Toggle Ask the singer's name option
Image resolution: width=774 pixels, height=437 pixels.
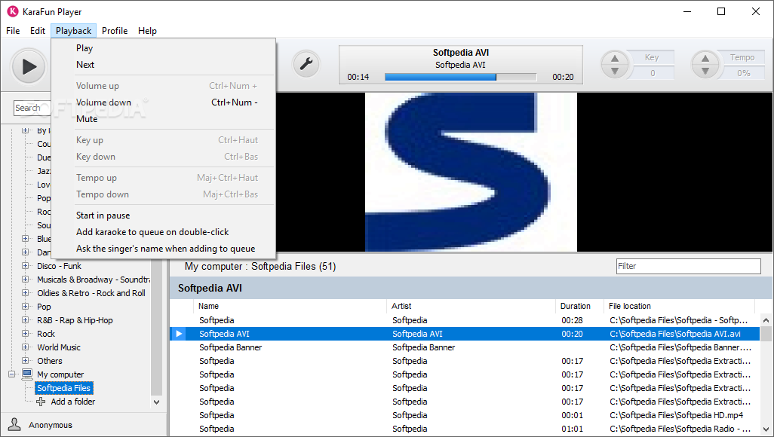[x=164, y=249]
